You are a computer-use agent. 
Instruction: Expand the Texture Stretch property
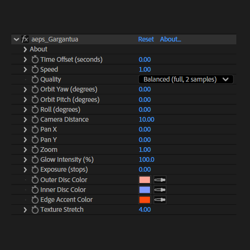[25, 209]
